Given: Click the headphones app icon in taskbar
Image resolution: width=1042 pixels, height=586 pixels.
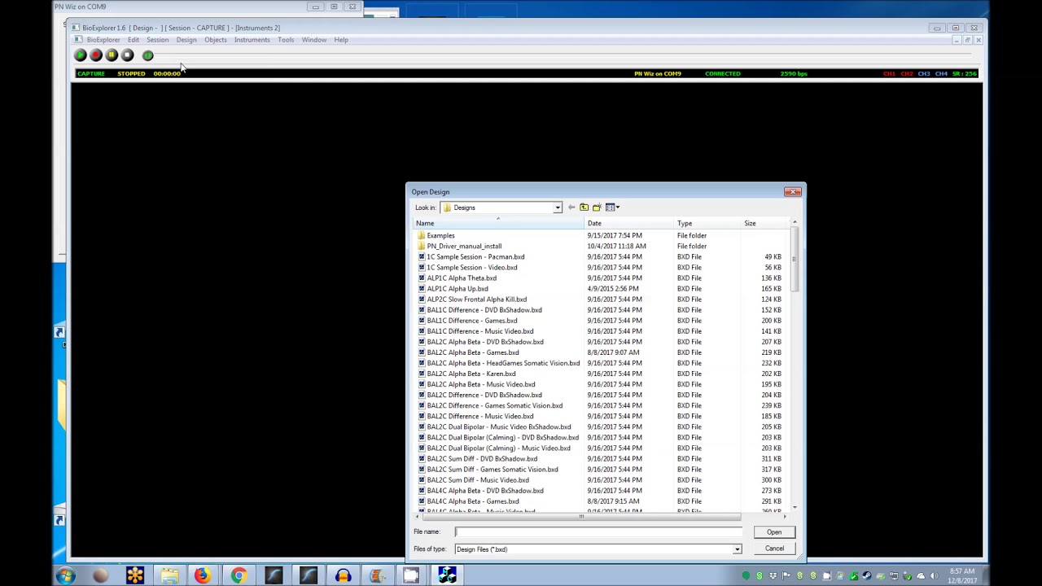Looking at the screenshot, I should pos(343,576).
